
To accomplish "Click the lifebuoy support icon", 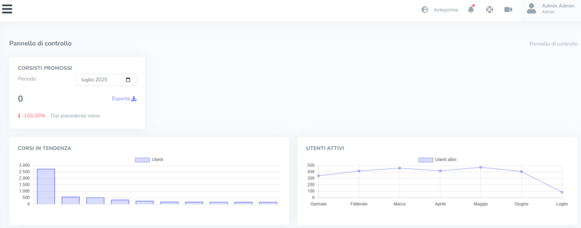I will tap(489, 10).
